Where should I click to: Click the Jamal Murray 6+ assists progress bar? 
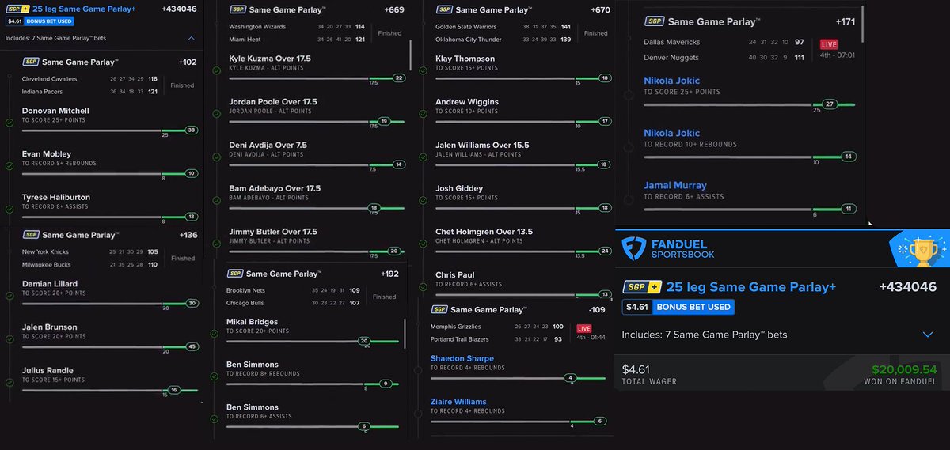click(x=749, y=210)
